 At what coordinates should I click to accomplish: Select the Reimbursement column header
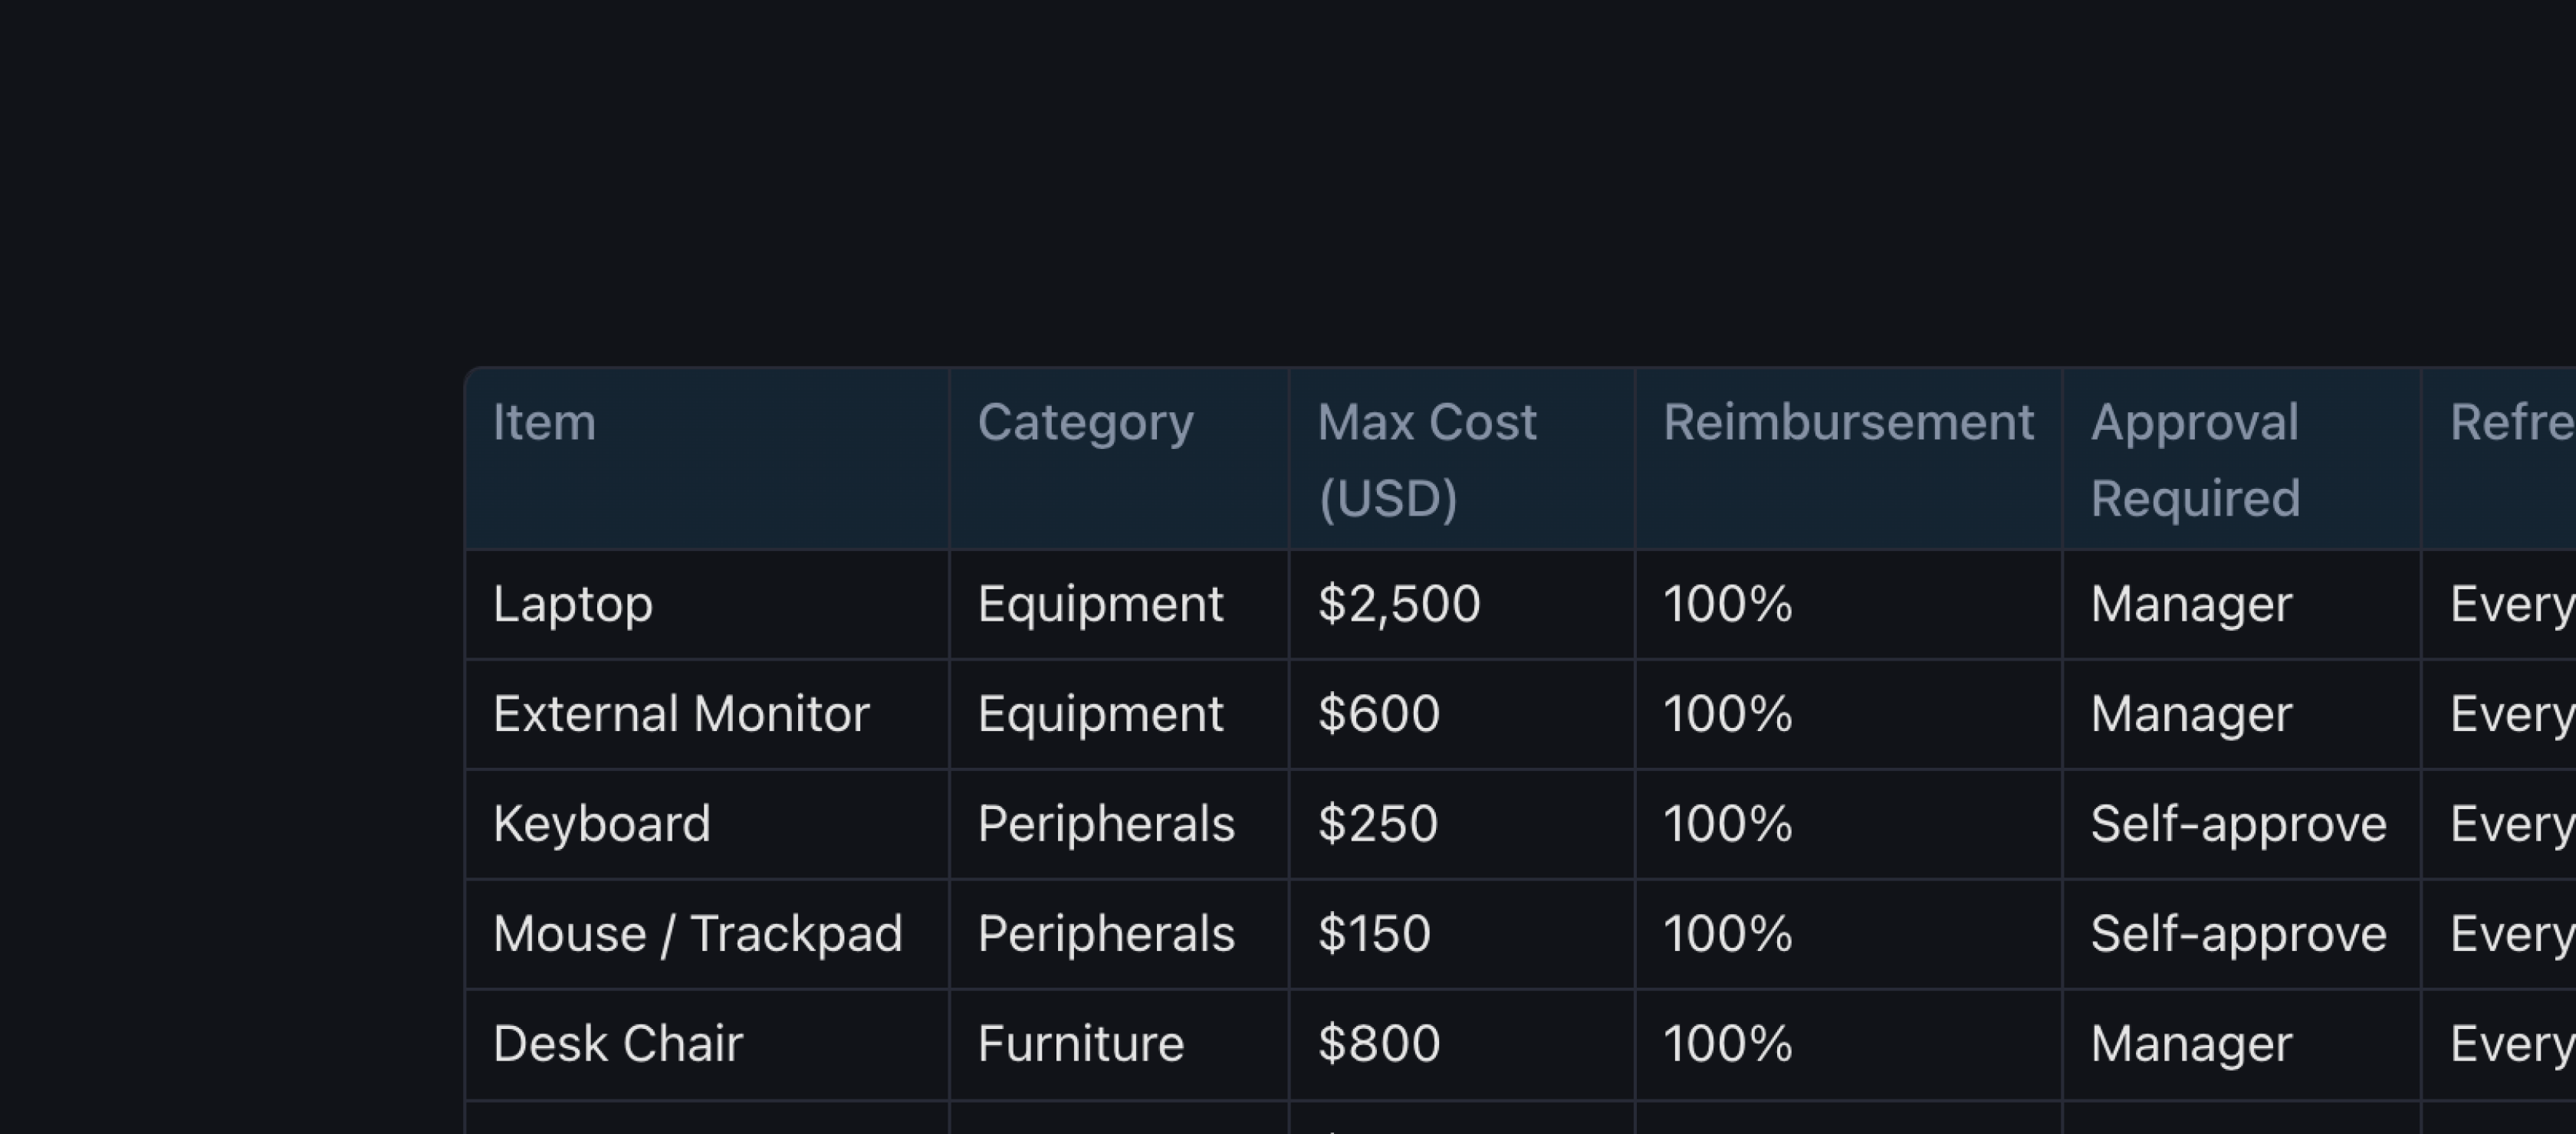click(1848, 423)
